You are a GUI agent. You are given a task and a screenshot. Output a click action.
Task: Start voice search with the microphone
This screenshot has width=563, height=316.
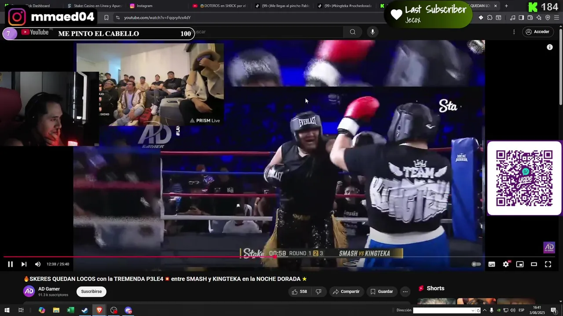[373, 32]
